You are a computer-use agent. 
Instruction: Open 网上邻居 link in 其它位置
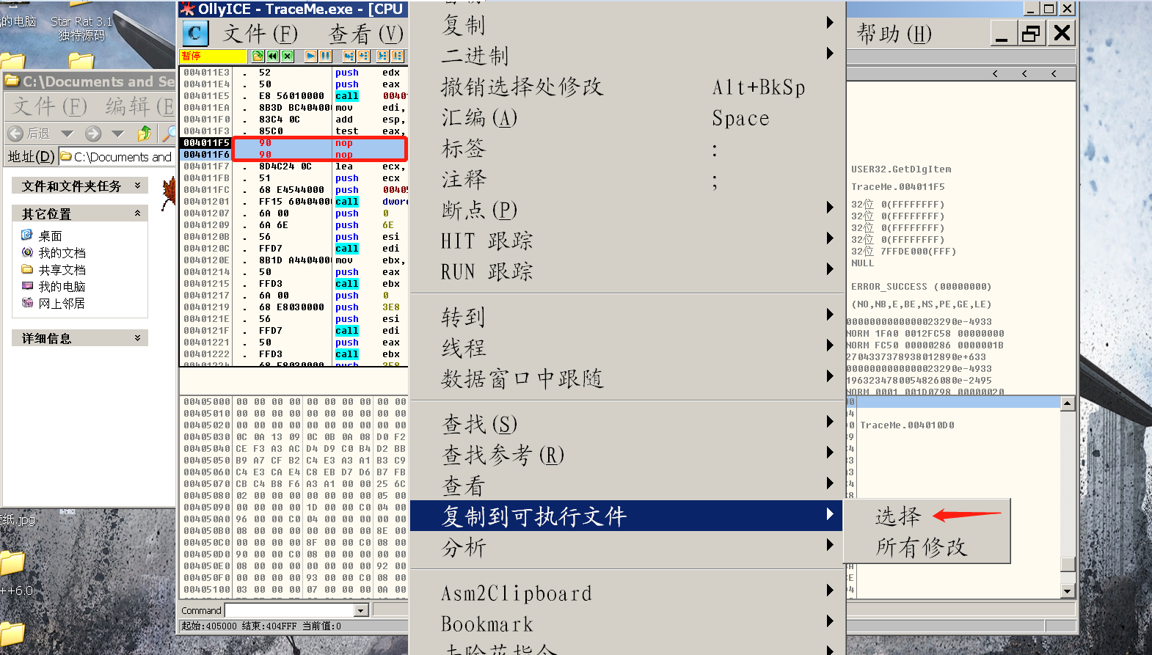point(62,303)
